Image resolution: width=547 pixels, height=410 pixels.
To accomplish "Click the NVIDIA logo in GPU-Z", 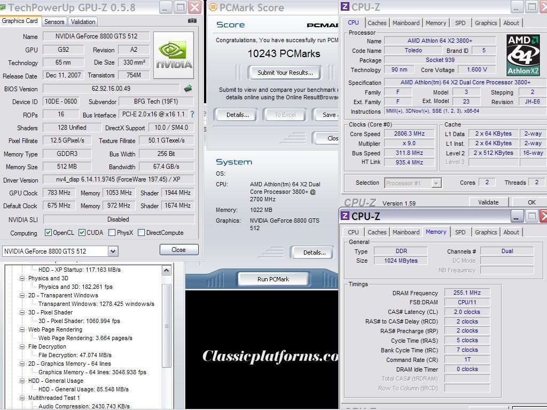I will [x=174, y=56].
